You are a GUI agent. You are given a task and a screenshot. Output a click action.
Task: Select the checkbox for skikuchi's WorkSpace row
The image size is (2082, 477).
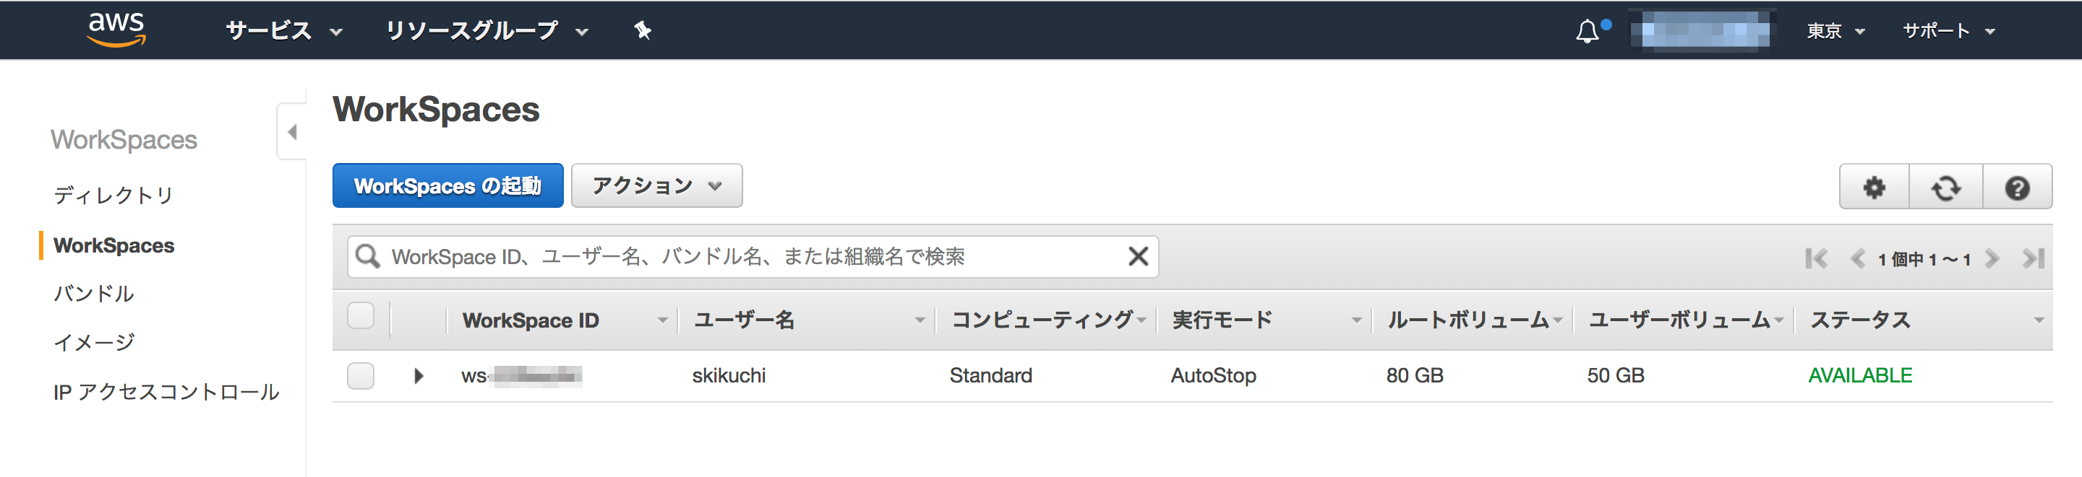pos(361,375)
